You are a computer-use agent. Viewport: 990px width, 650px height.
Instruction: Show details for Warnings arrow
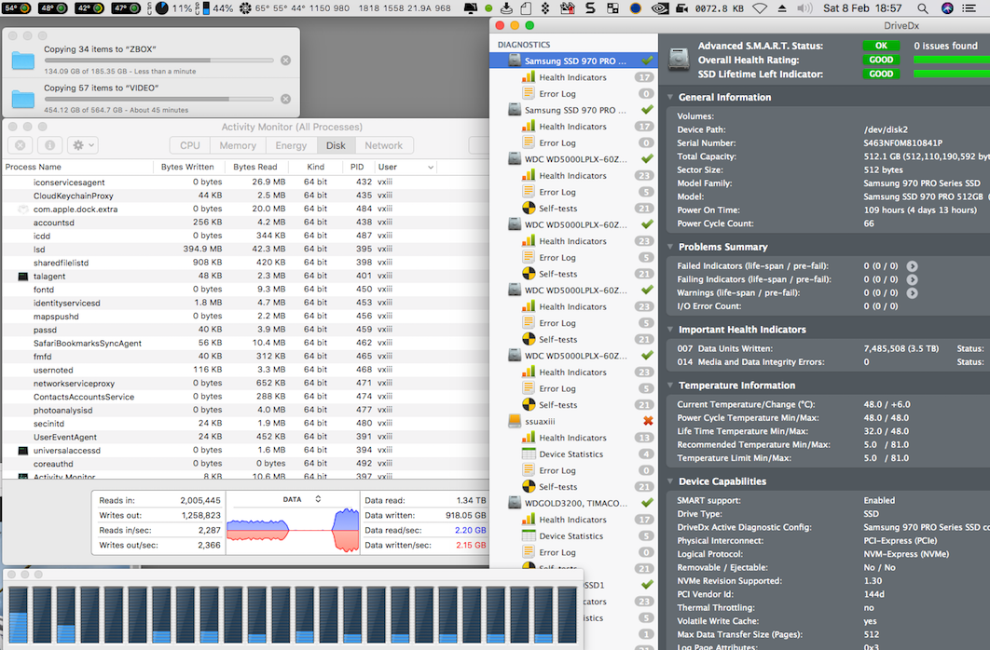[913, 292]
